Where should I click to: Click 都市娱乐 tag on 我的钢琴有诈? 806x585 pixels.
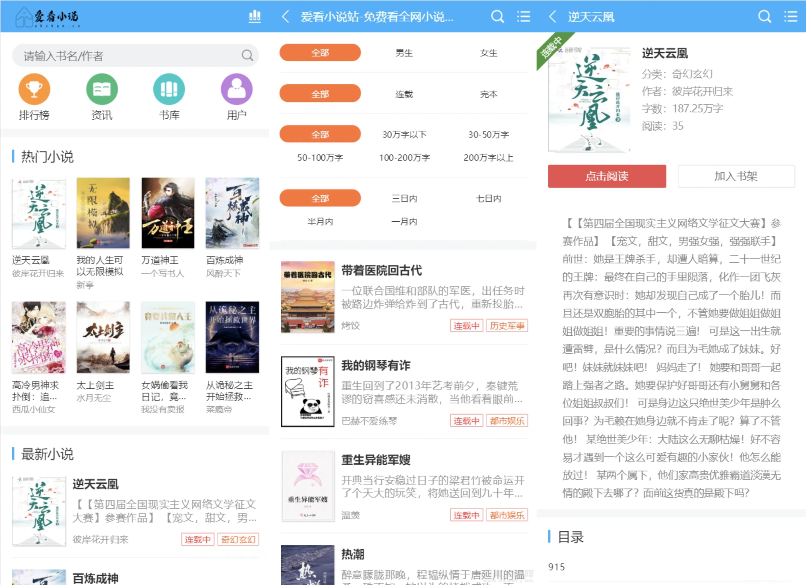[507, 421]
